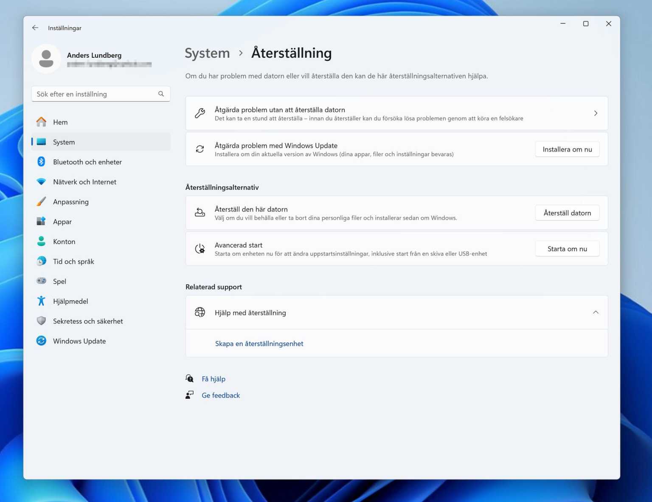Click Anders Lundberg's profile picture

46,59
